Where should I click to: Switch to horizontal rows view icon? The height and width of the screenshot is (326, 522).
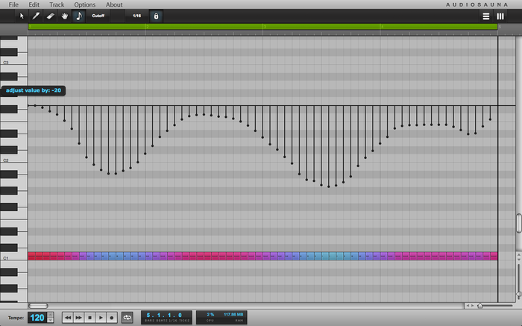point(486,16)
